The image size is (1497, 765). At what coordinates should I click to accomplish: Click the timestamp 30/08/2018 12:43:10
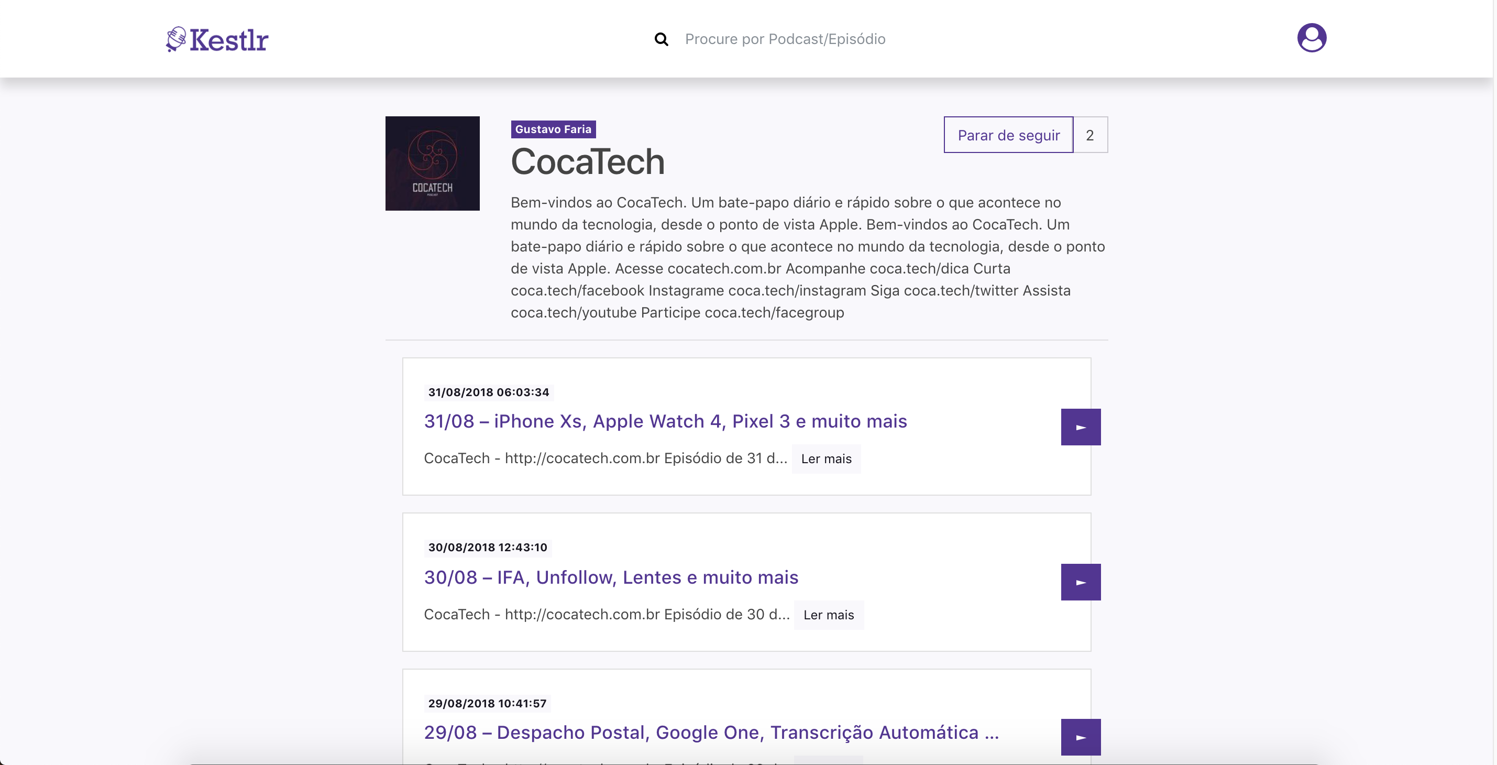(488, 547)
